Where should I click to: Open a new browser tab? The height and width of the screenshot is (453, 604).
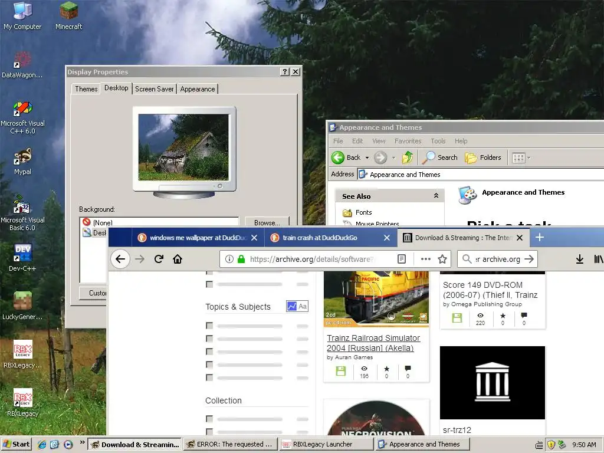click(540, 237)
